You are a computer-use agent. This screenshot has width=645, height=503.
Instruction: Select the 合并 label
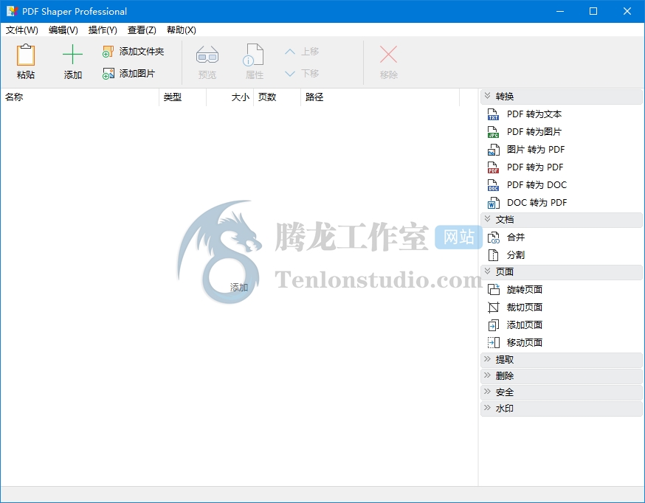pos(516,237)
